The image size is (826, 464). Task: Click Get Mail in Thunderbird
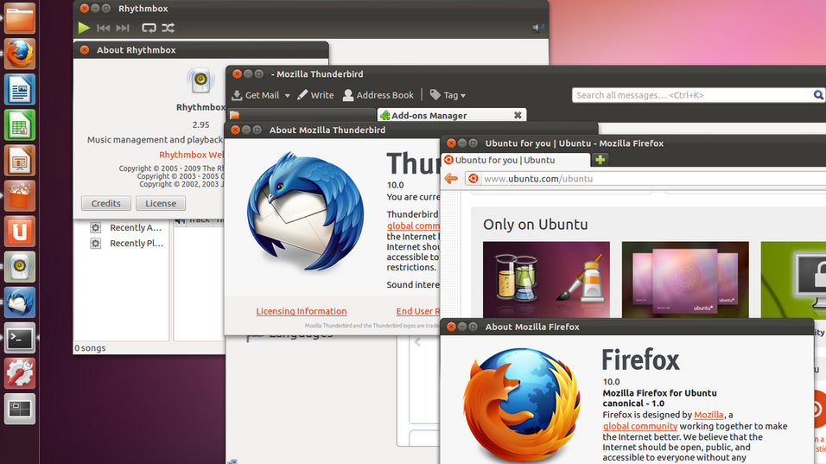pos(256,95)
